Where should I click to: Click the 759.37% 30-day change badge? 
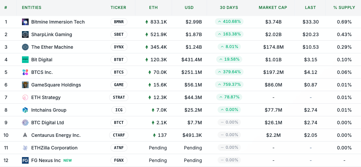point(229,84)
